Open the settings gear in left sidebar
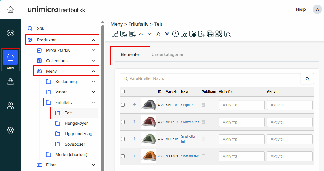Image resolution: width=324 pixels, height=171 pixels. (10, 130)
